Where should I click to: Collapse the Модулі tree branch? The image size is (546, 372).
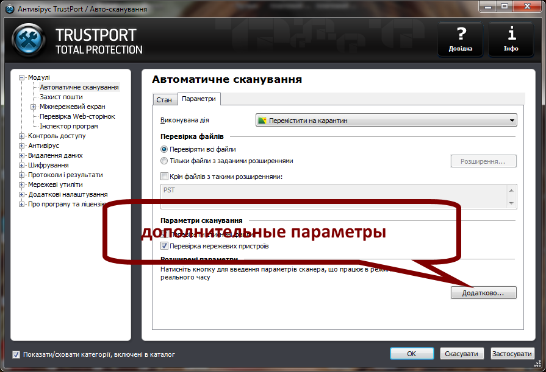[x=20, y=77]
